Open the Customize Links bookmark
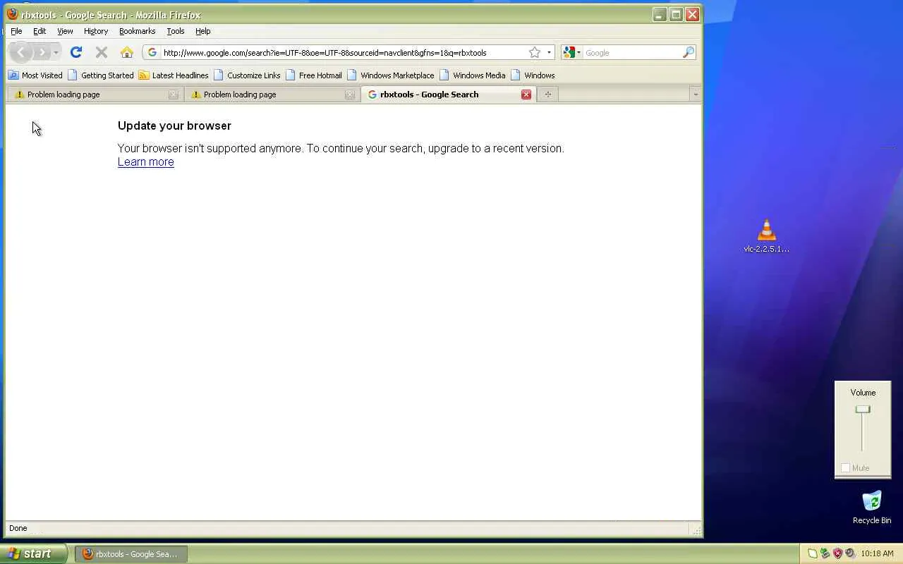 247,75
